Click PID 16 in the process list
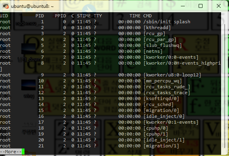 point(41,116)
